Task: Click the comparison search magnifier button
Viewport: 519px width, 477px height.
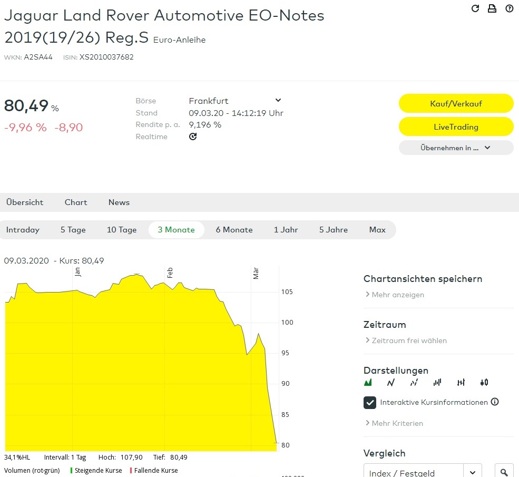Action: point(504,472)
